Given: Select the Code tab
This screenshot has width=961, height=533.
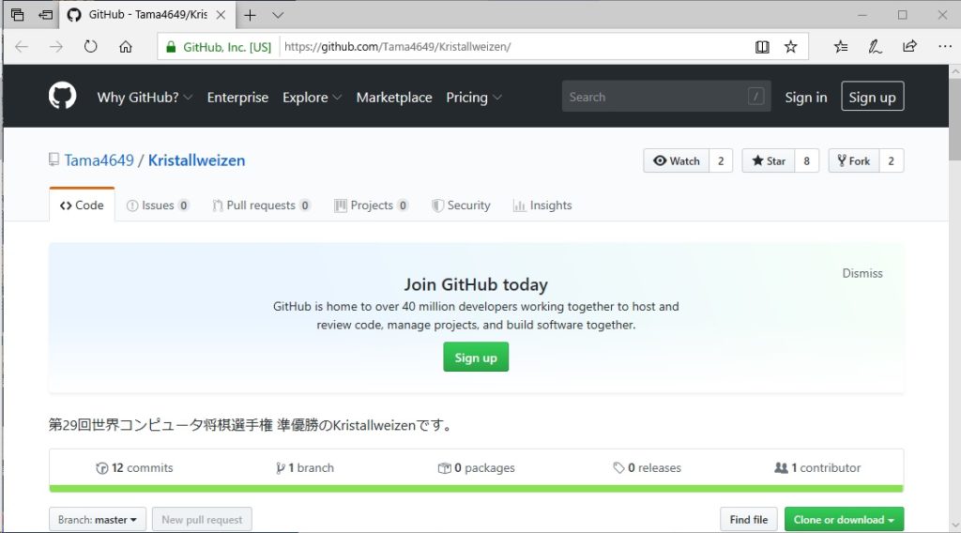Looking at the screenshot, I should click(82, 206).
